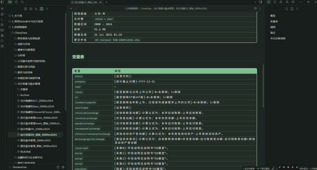This screenshot has height=170, width=317.
Task: Open the outgoing links panel tab
Action: point(287,2)
